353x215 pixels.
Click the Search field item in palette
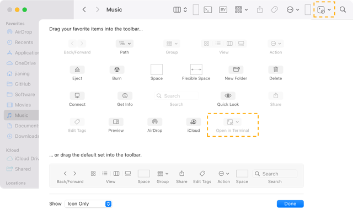coord(176,96)
